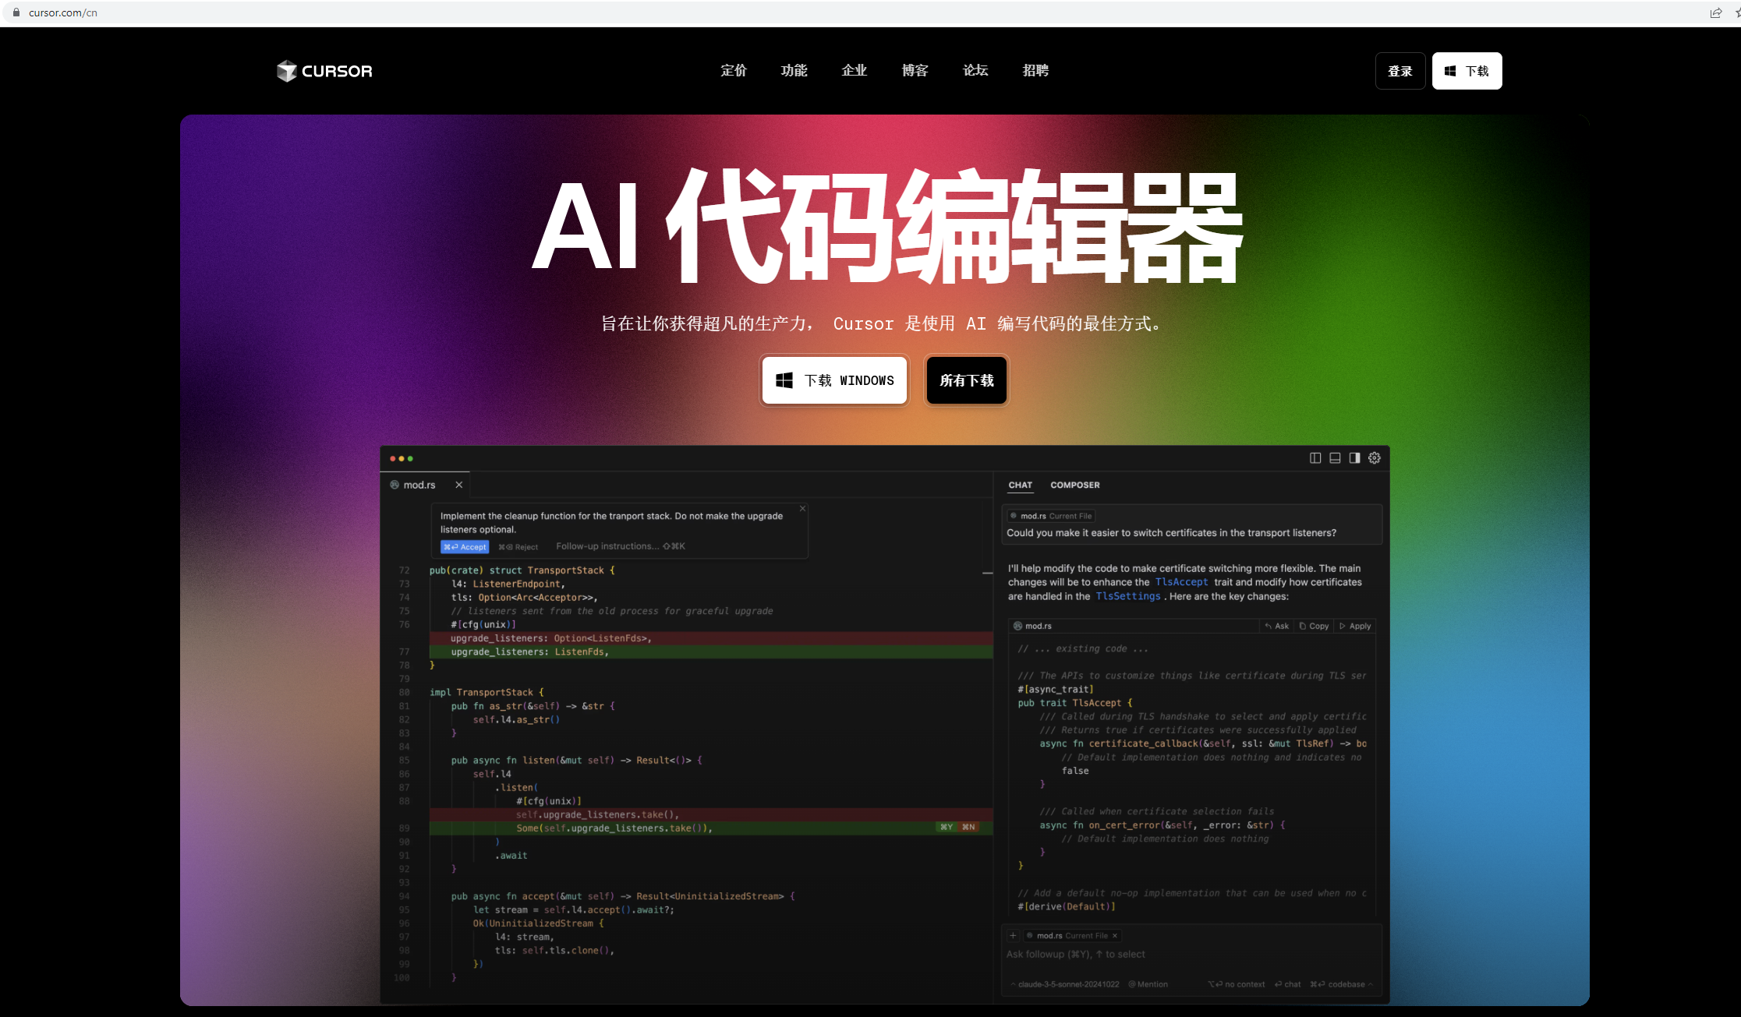Screen dimensions: 1741x1017
Task: Click the no context send option
Action: [x=1237, y=984]
